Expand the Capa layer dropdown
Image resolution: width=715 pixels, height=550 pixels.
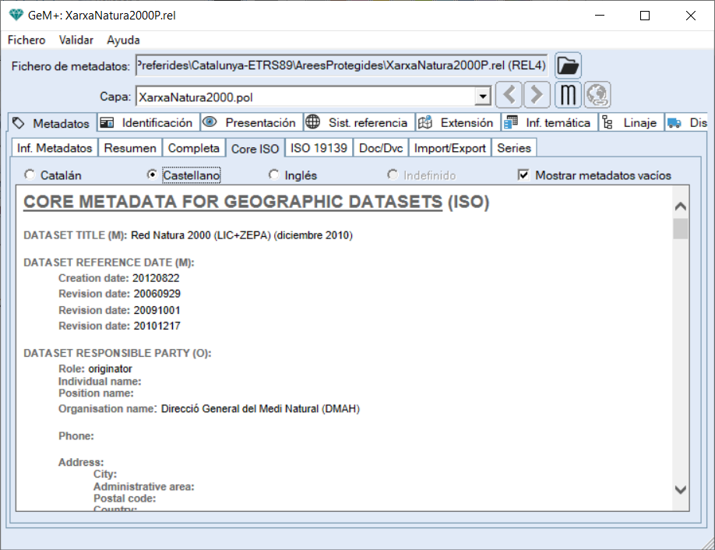483,97
